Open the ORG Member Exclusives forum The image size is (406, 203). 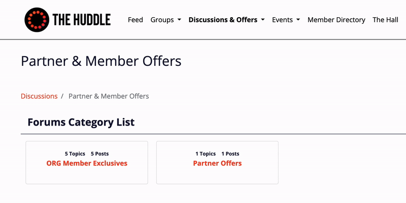(x=87, y=164)
